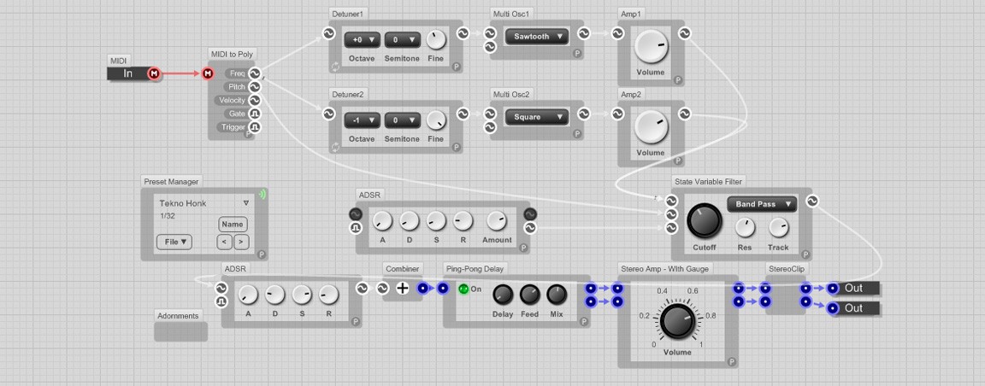Click the plus icon in the Combiner module
This screenshot has width=985, height=386.
403,289
